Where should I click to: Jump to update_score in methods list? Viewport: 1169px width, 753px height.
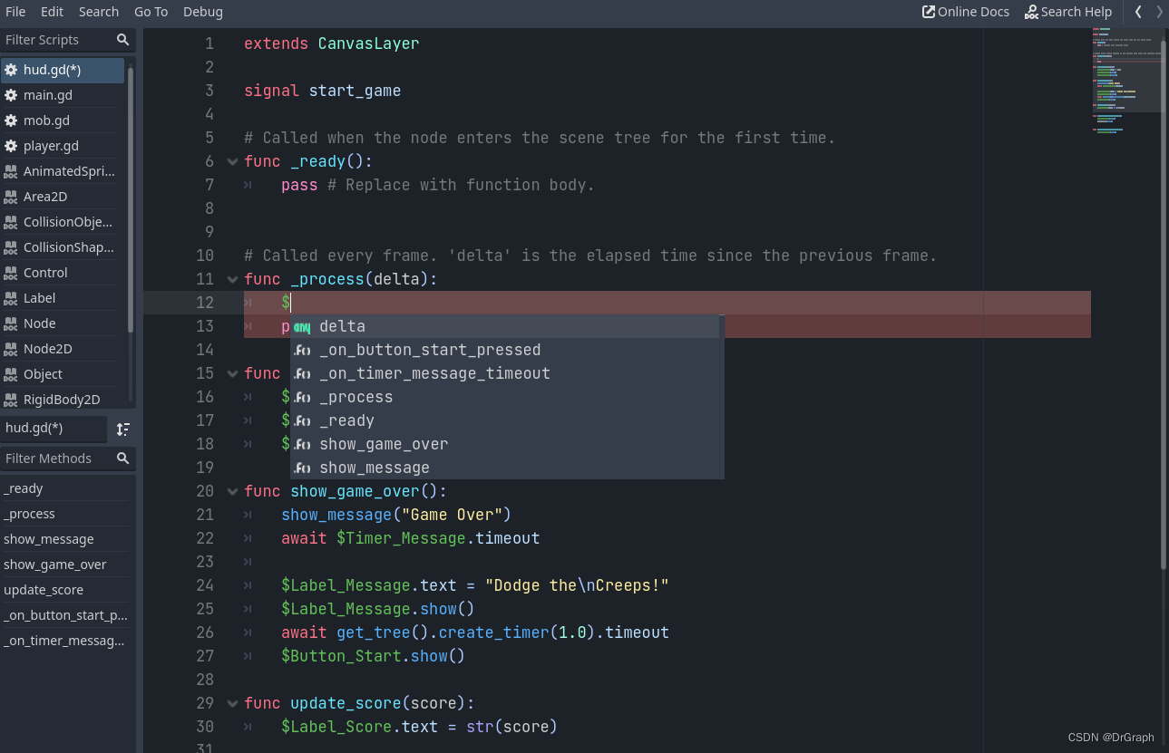click(x=65, y=590)
